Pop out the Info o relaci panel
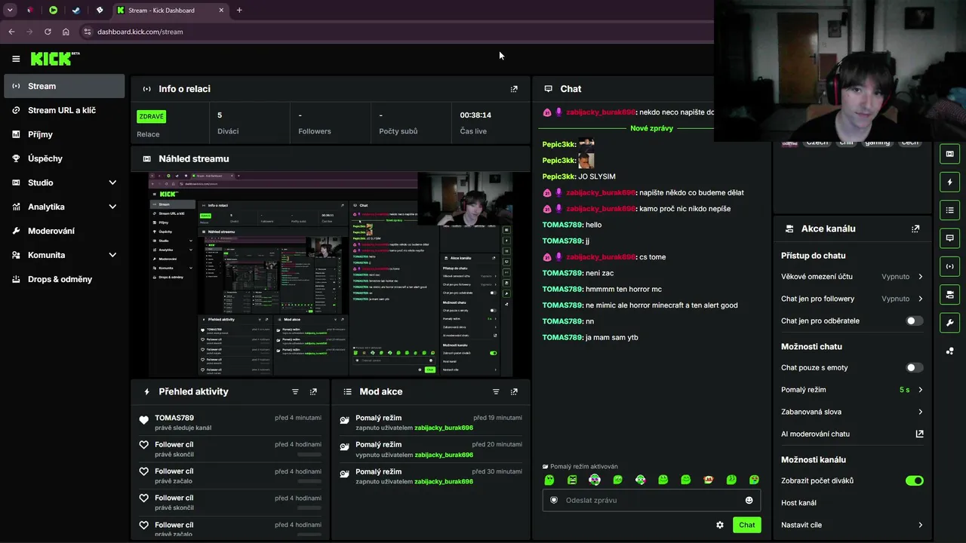 pyautogui.click(x=514, y=89)
